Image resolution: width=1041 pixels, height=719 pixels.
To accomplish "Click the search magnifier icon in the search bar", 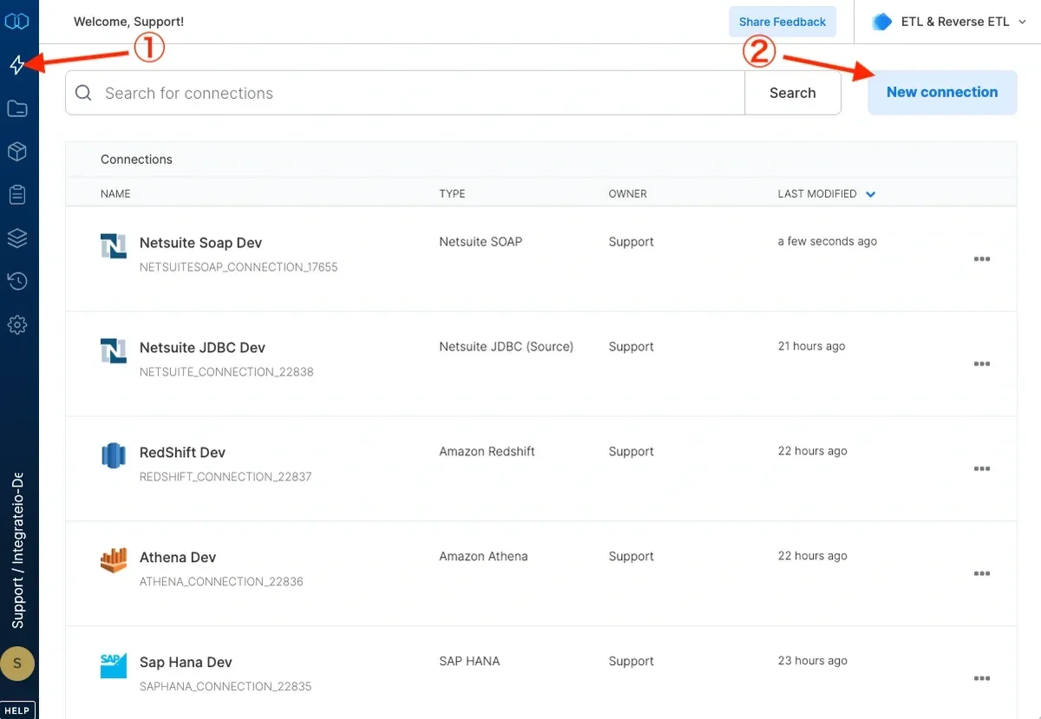I will point(83,92).
